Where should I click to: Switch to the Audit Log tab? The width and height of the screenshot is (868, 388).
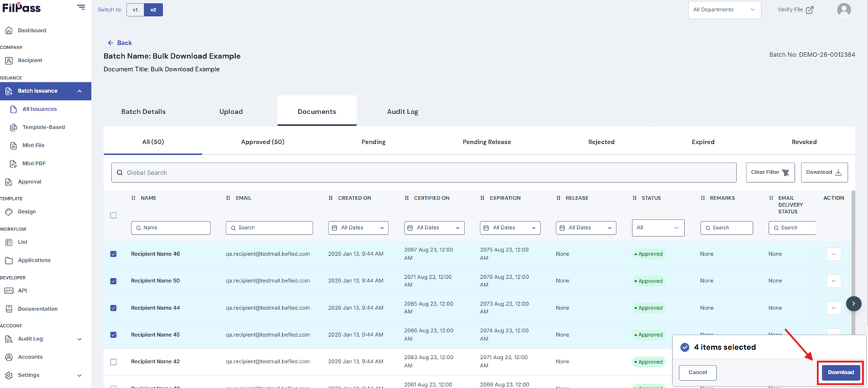402,111
